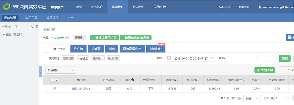This screenshot has height=105, width=294.
Task: Sort by 移动出价比例 column arrows
Action: pos(286,80)
